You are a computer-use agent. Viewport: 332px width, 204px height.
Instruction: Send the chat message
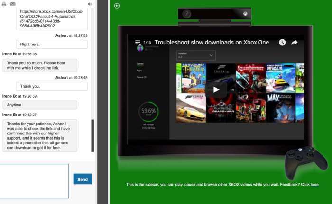coord(83,179)
